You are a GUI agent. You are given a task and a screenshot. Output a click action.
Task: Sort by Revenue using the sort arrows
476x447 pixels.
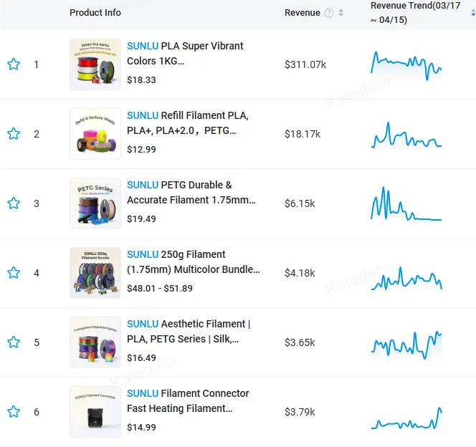point(341,13)
